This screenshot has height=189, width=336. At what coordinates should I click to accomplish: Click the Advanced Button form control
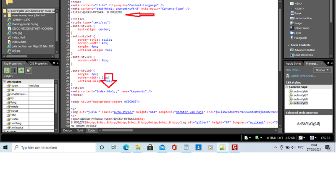point(304,50)
